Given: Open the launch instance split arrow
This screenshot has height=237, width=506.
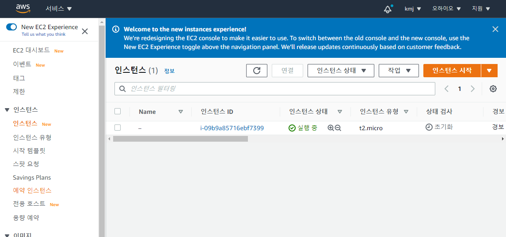Looking at the screenshot, I should [489, 71].
